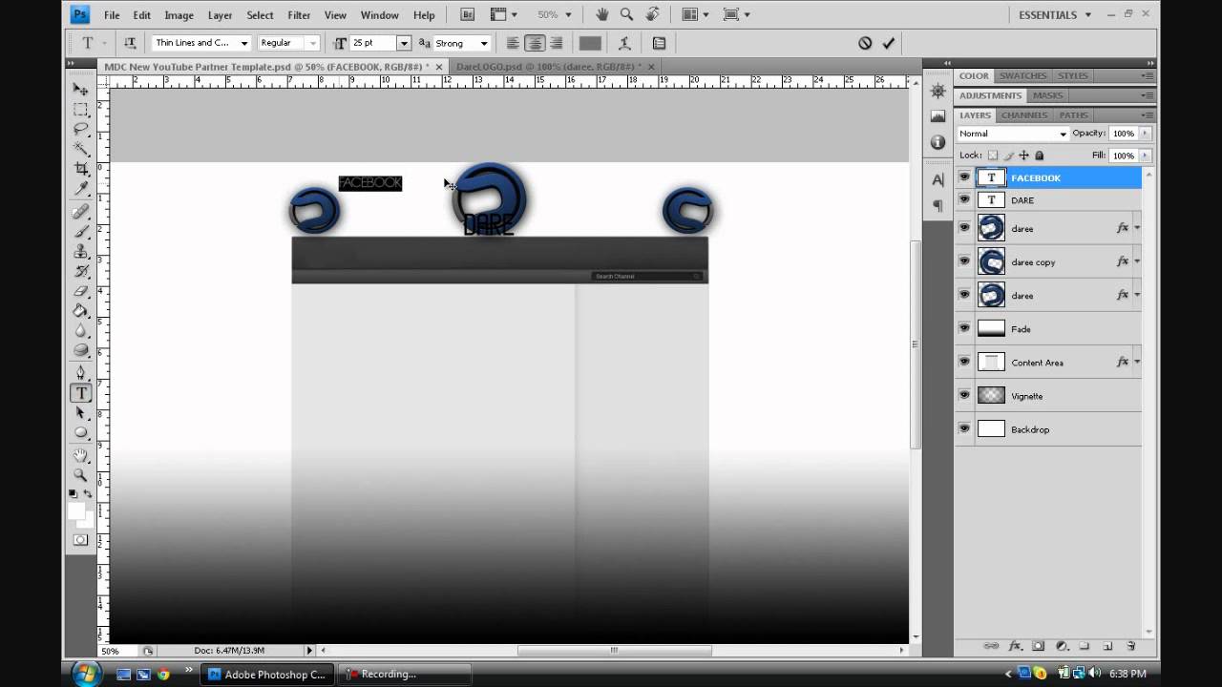Click the horizontal canvas scrollbar

pos(614,651)
